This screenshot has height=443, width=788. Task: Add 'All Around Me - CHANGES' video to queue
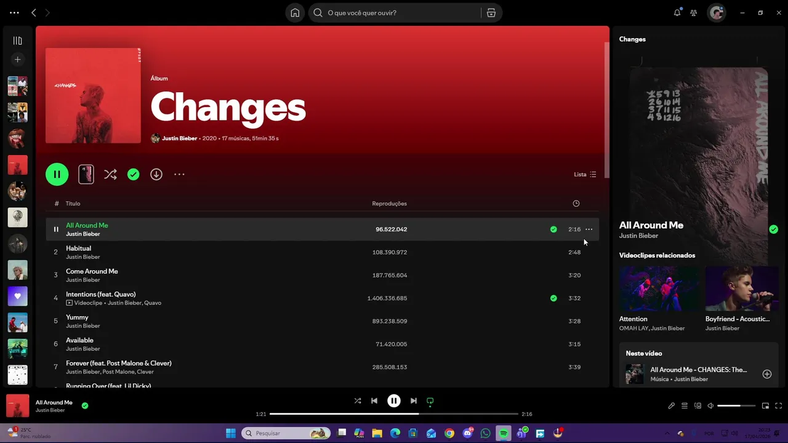(x=767, y=374)
